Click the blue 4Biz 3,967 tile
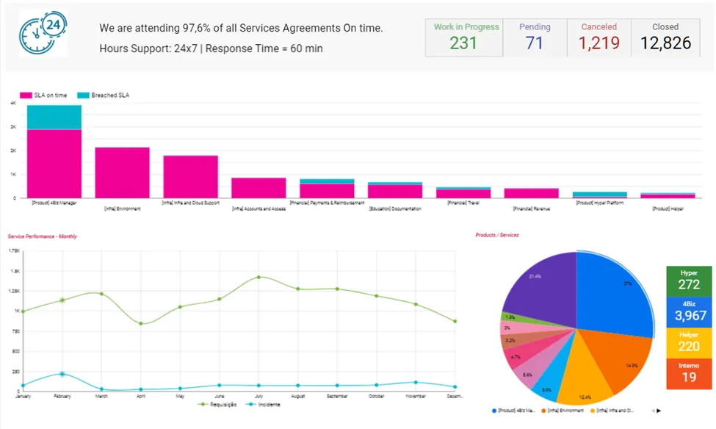The width and height of the screenshot is (716, 429). (689, 312)
